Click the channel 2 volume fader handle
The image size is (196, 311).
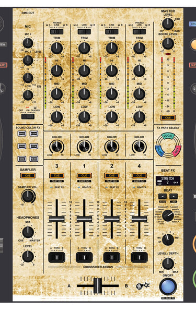[x=112, y=219]
